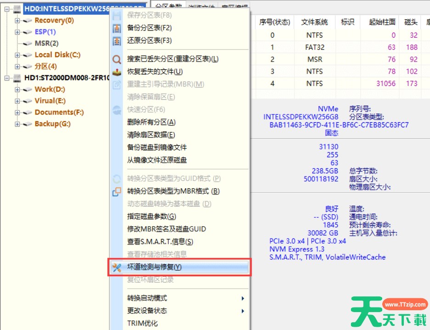Click the wrench icon for bad track detection

(x=117, y=267)
